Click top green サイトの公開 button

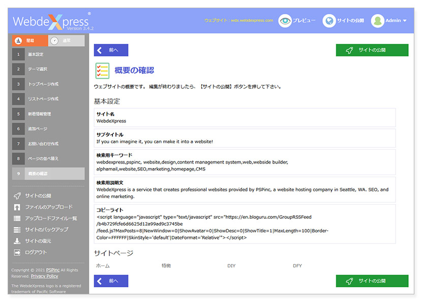click(372, 50)
